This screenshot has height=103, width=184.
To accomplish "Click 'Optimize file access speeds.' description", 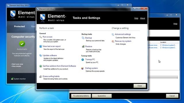I will coord(95,71).
